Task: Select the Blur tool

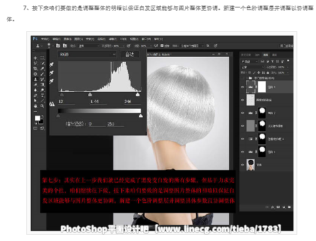Action: click(36, 90)
